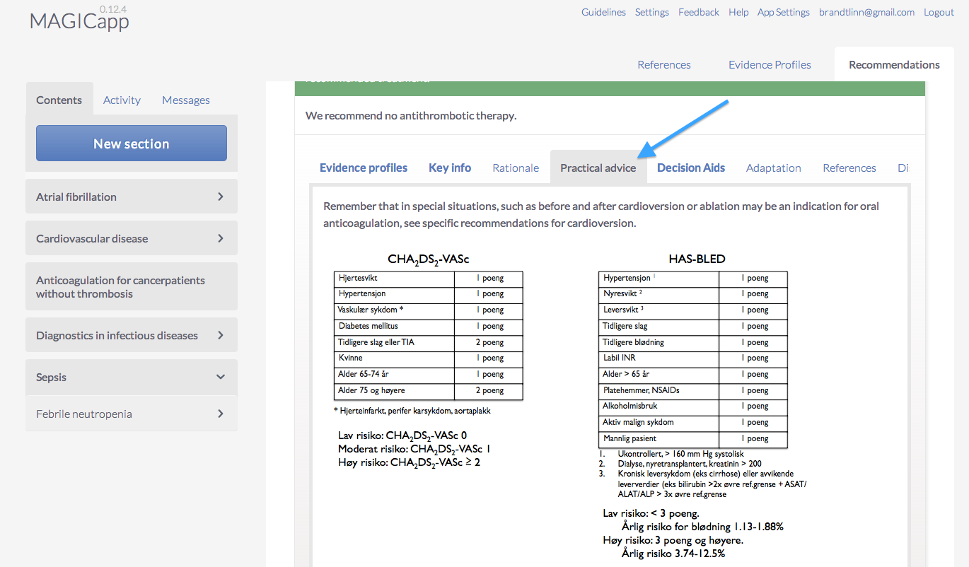Collapse the Sepsis section chevron

(221, 377)
